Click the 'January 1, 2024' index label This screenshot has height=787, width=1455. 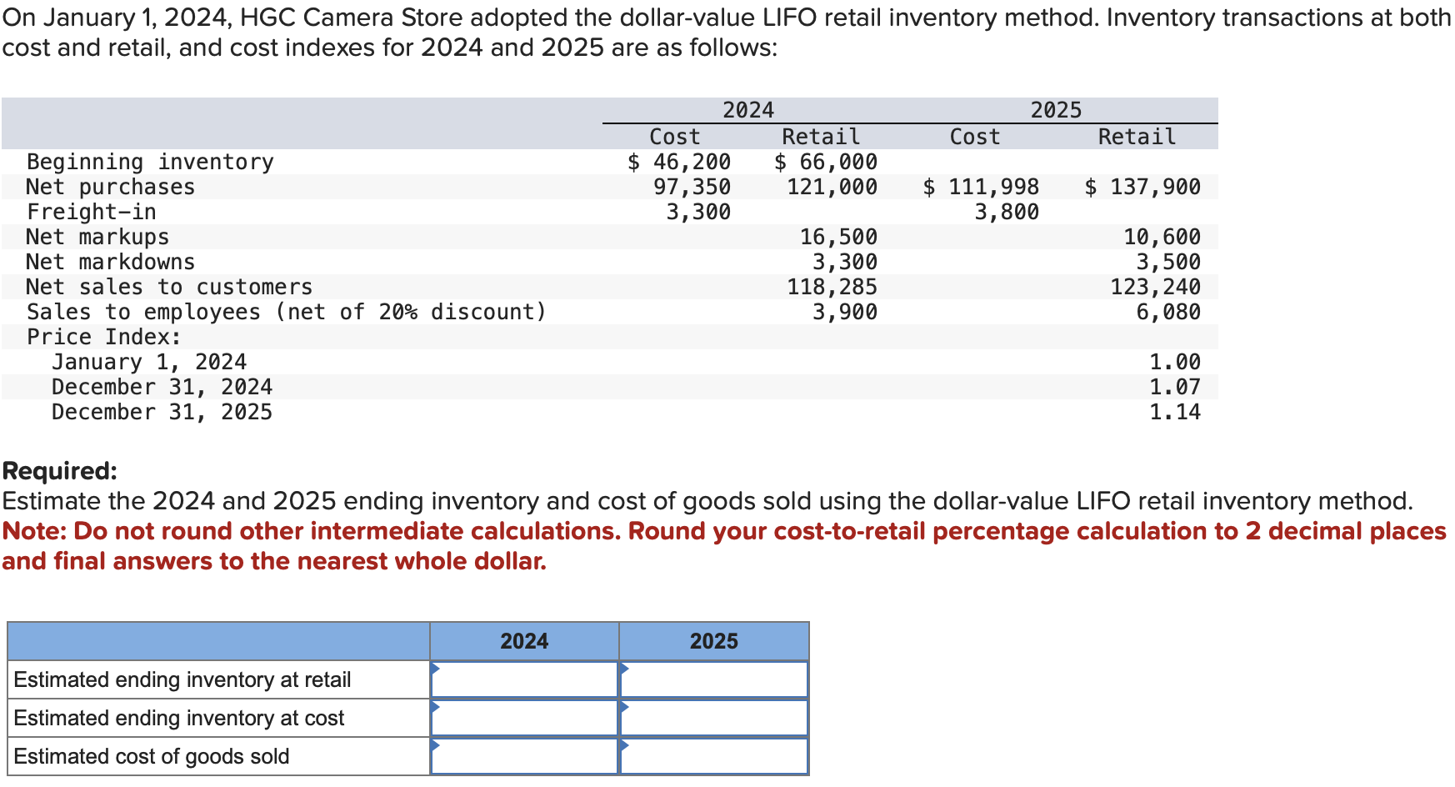tap(149, 362)
